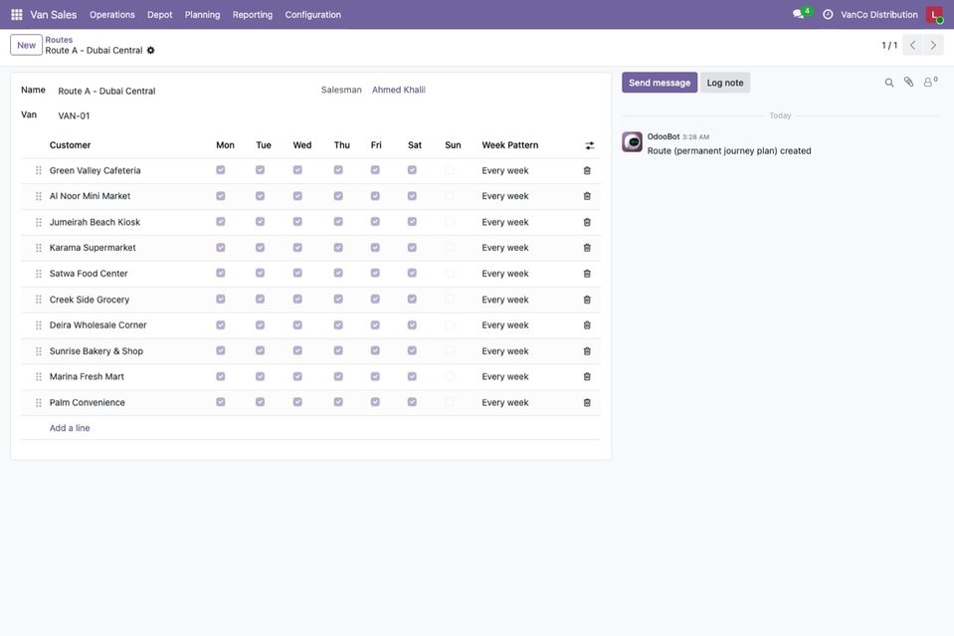954x636 pixels.
Task: Open optional columns adjust icon
Action: point(590,145)
